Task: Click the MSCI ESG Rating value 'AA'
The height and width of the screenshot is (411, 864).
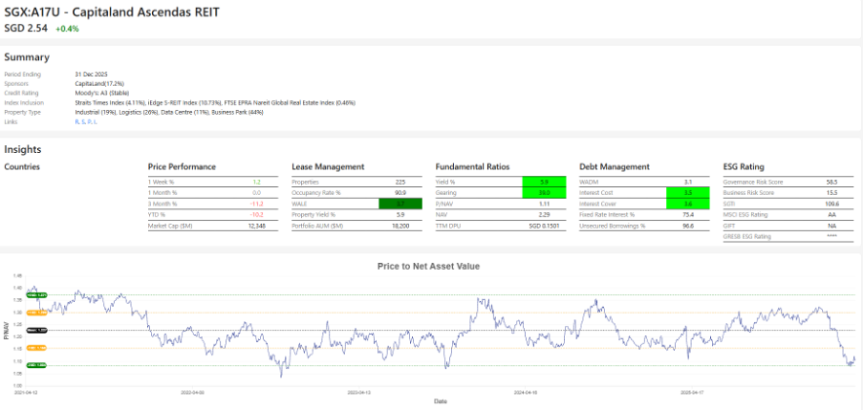Action: [x=833, y=215]
